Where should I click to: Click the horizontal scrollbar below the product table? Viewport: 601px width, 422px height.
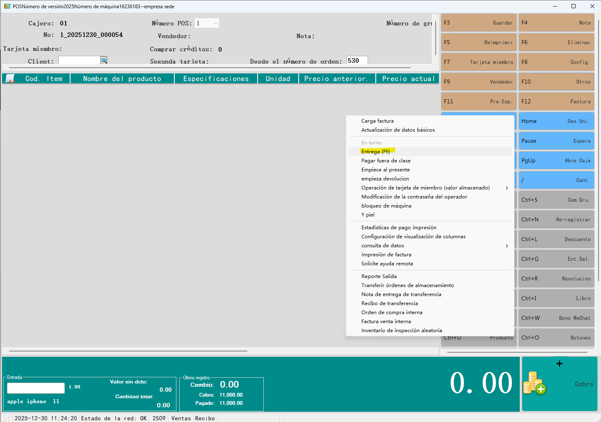128,351
